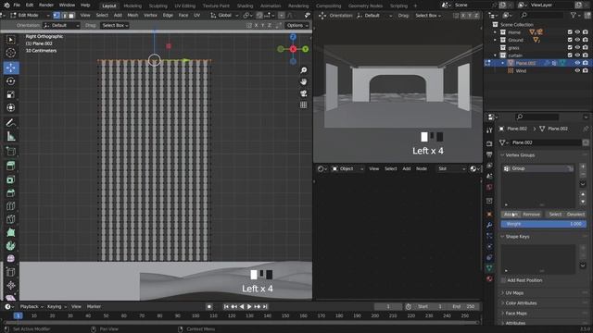Open the Default orientation dropdown in tool settings
This screenshot has height=333, width=593.
61,25
